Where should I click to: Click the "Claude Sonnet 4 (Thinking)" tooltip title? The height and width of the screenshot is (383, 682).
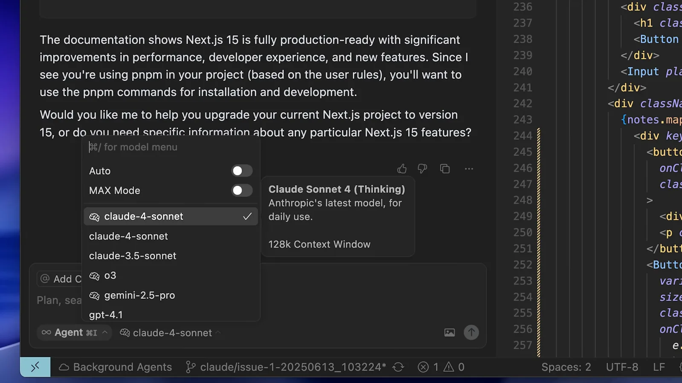pyautogui.click(x=337, y=189)
